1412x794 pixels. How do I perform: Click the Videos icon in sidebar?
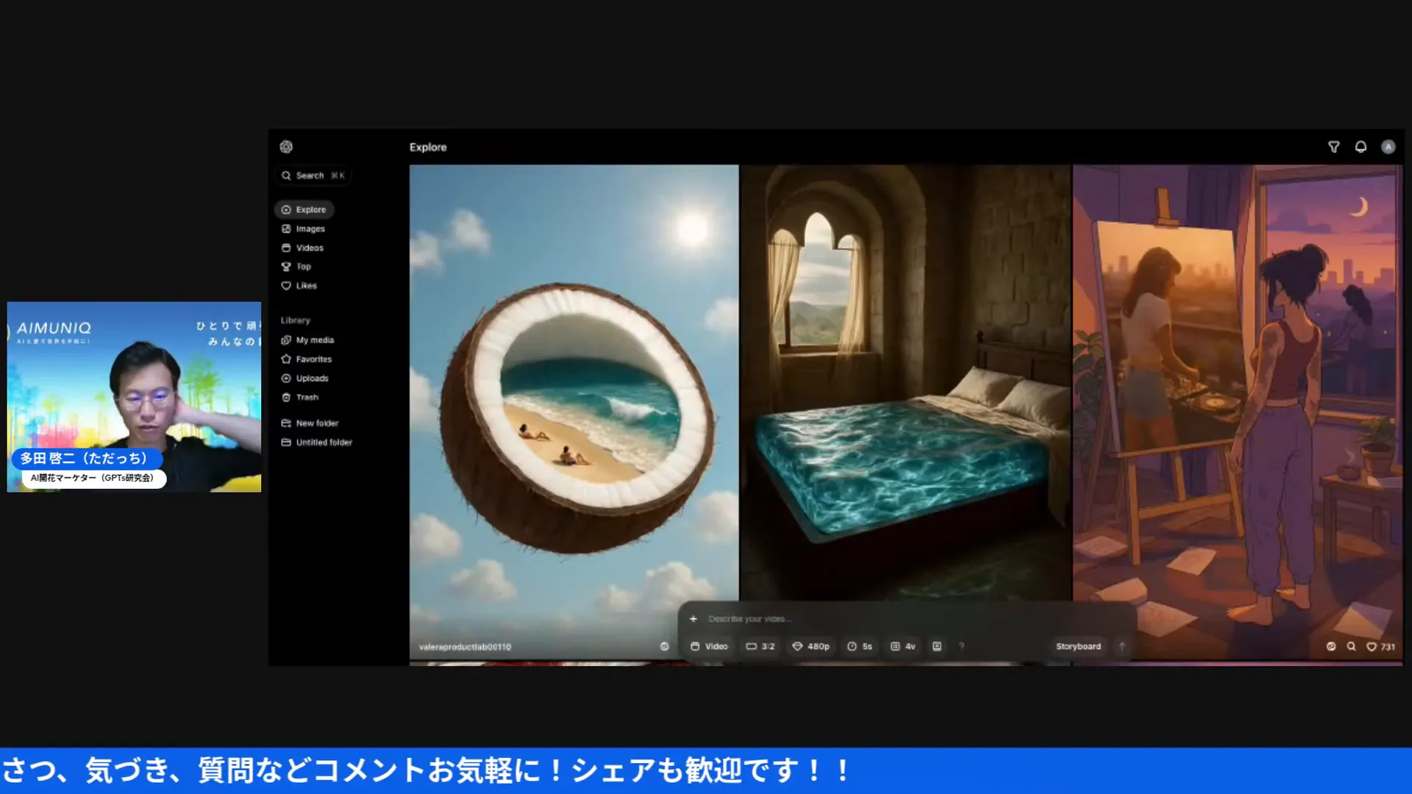(286, 248)
